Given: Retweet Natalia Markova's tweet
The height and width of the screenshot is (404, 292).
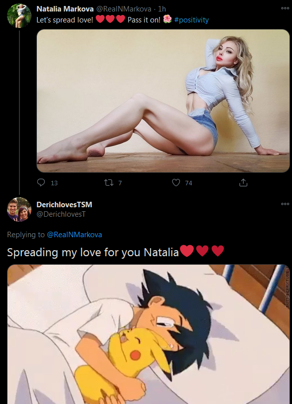Looking at the screenshot, I should (108, 183).
